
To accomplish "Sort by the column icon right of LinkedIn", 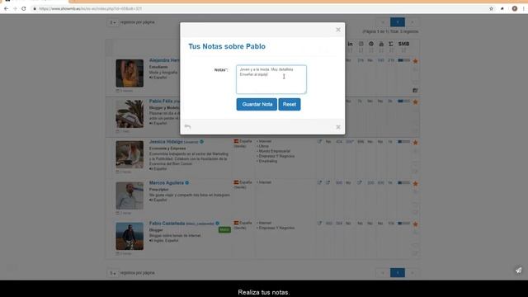I will pos(361,44).
